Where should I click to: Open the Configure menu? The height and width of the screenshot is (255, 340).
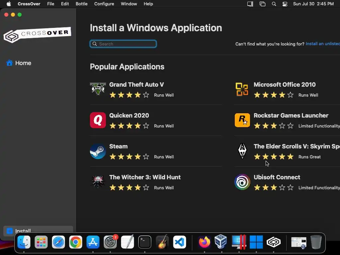(x=104, y=4)
